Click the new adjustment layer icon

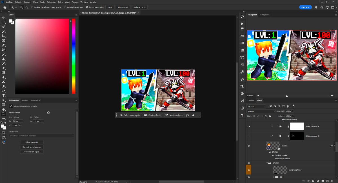click(x=318, y=180)
